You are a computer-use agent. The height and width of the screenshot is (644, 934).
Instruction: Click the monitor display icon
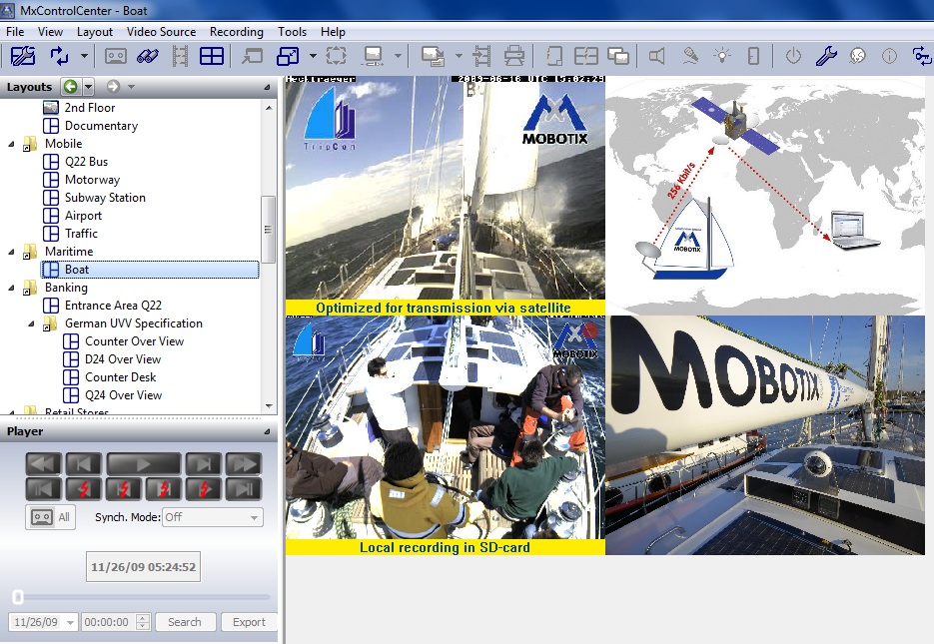[373, 56]
